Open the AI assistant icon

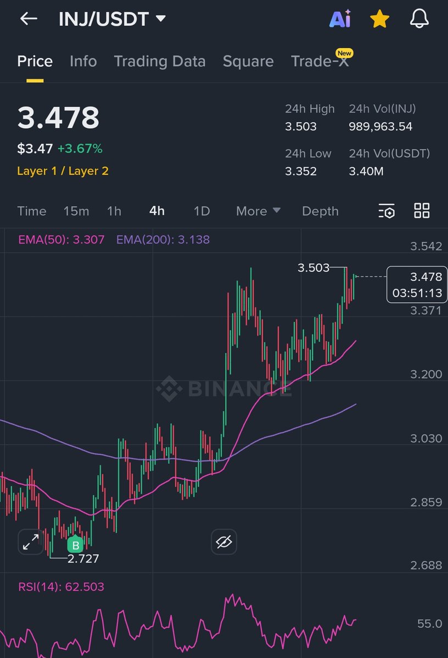(x=340, y=19)
